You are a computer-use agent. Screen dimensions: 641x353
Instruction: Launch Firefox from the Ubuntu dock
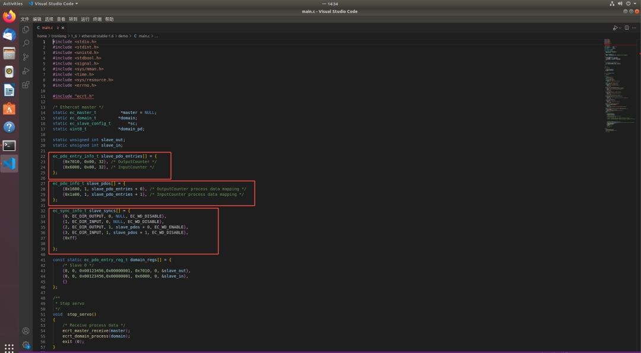[9, 17]
